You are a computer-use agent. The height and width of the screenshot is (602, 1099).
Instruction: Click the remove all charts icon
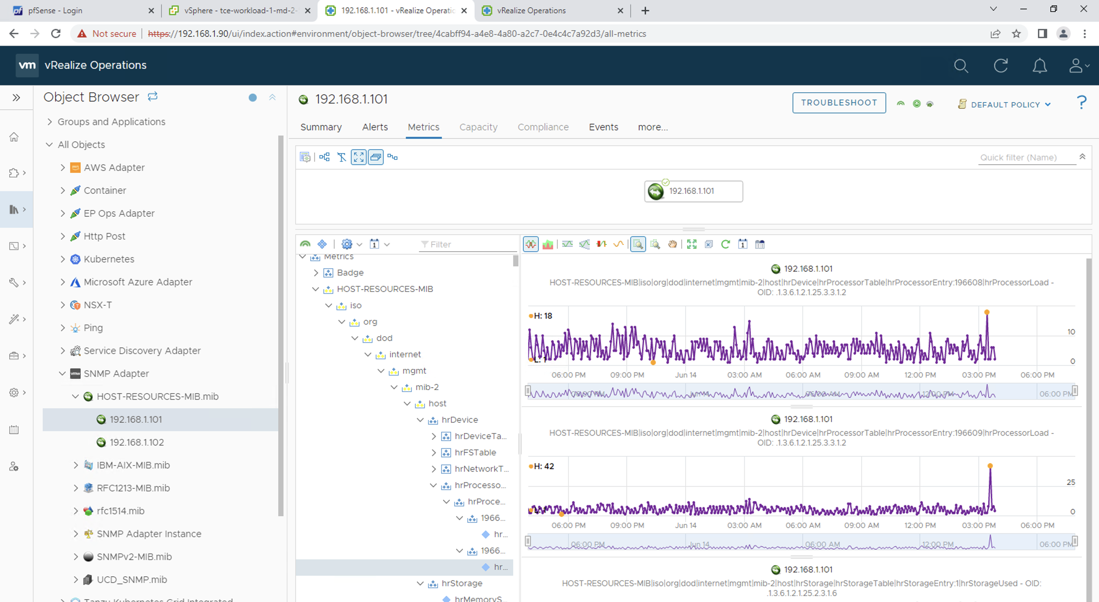tap(709, 244)
